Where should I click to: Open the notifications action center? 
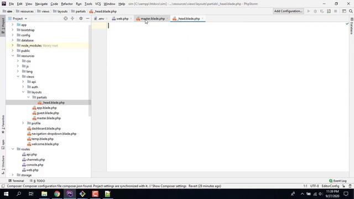coord(346,194)
